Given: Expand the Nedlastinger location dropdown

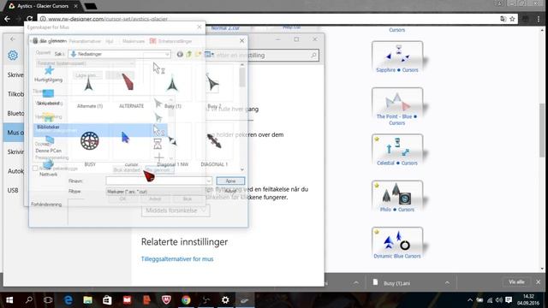Looking at the screenshot, I should coord(167,54).
